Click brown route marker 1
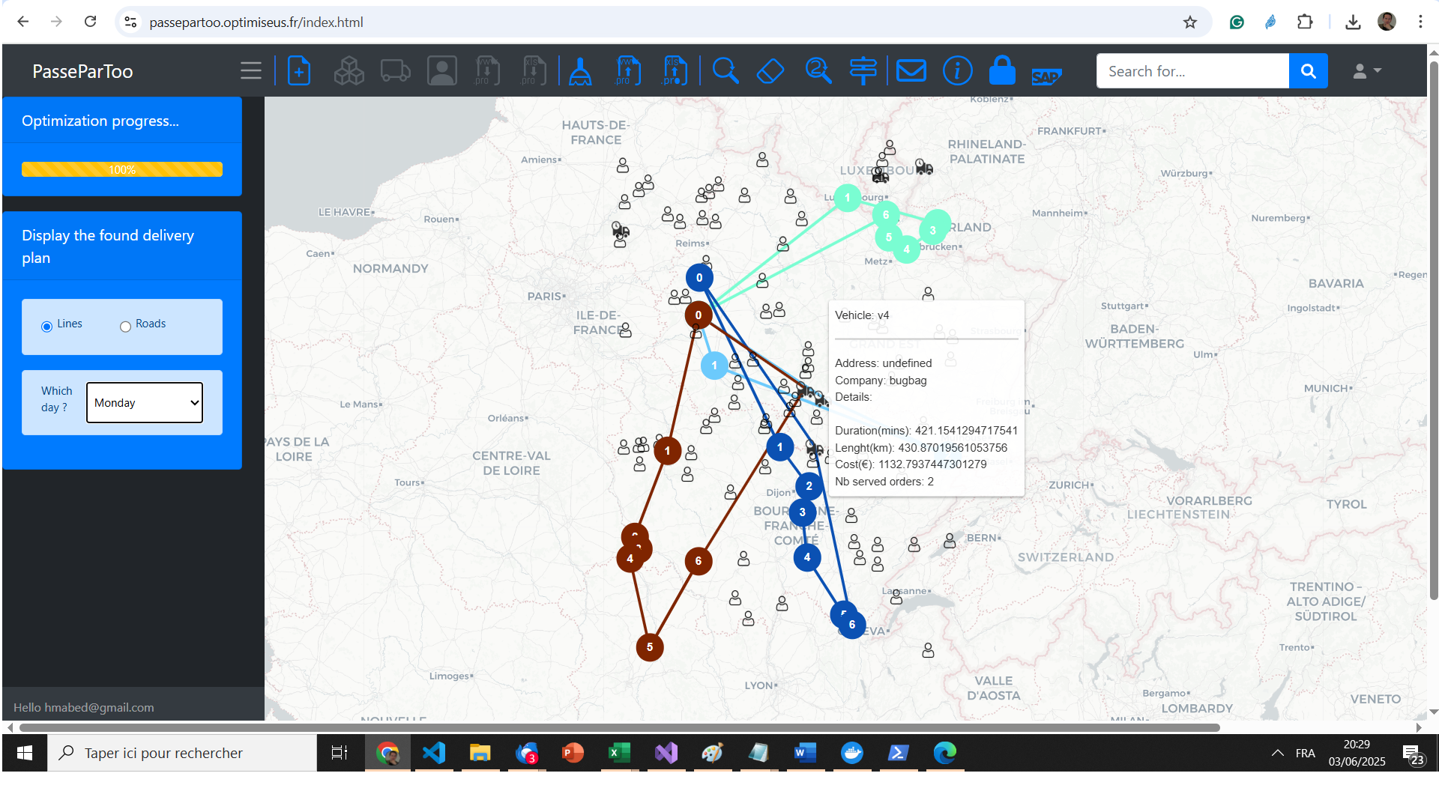Screen dimensions: 1439x809 click(x=668, y=451)
